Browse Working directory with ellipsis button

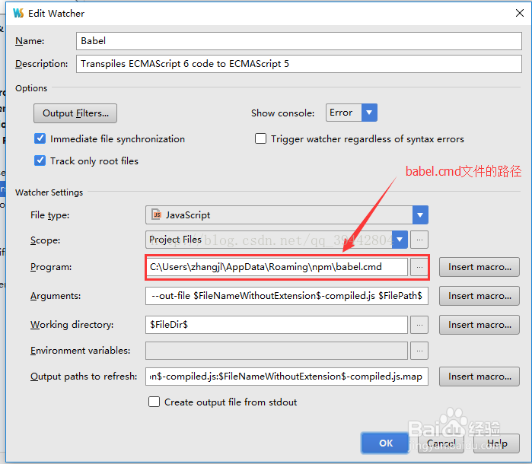(x=419, y=325)
